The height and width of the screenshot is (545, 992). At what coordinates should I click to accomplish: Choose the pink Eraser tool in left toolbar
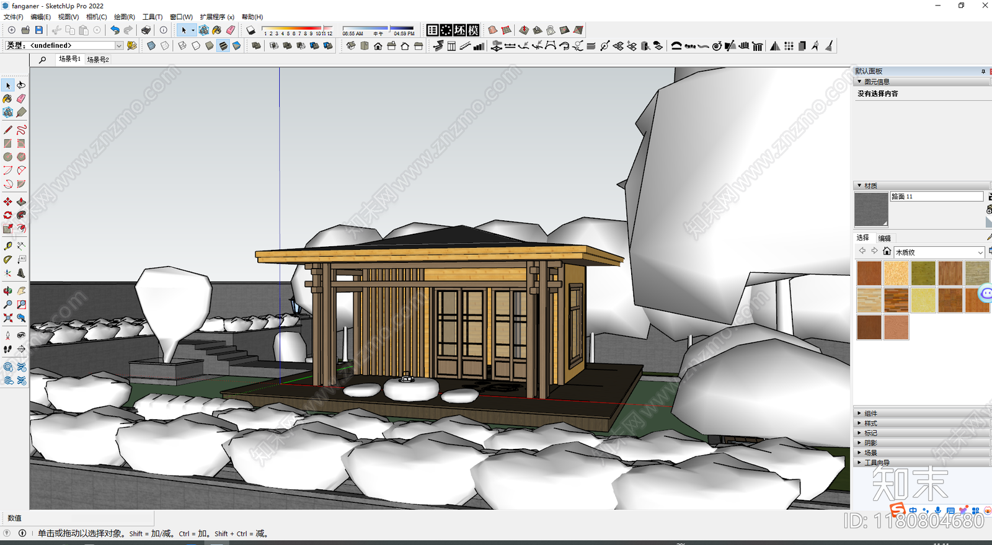coord(21,99)
